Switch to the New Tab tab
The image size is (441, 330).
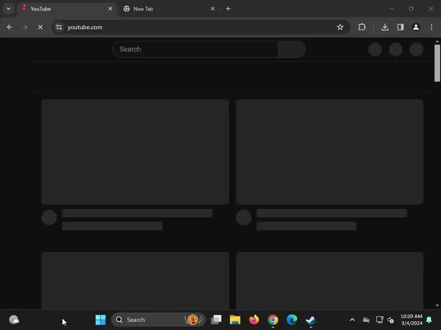pyautogui.click(x=169, y=9)
